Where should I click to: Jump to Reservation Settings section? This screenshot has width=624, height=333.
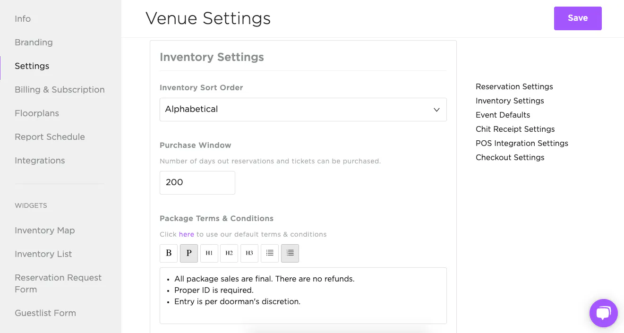point(514,87)
